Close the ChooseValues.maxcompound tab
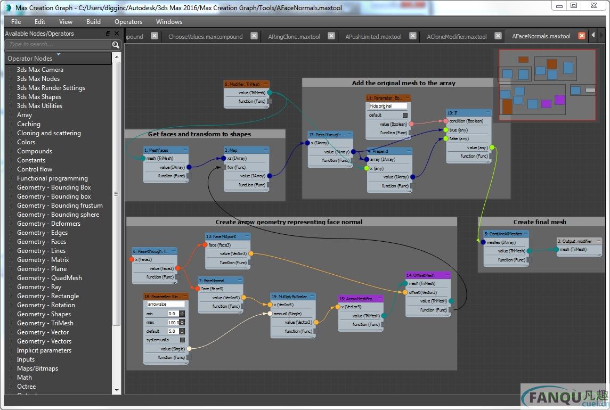The height and width of the screenshot is (410, 610). 254,36
